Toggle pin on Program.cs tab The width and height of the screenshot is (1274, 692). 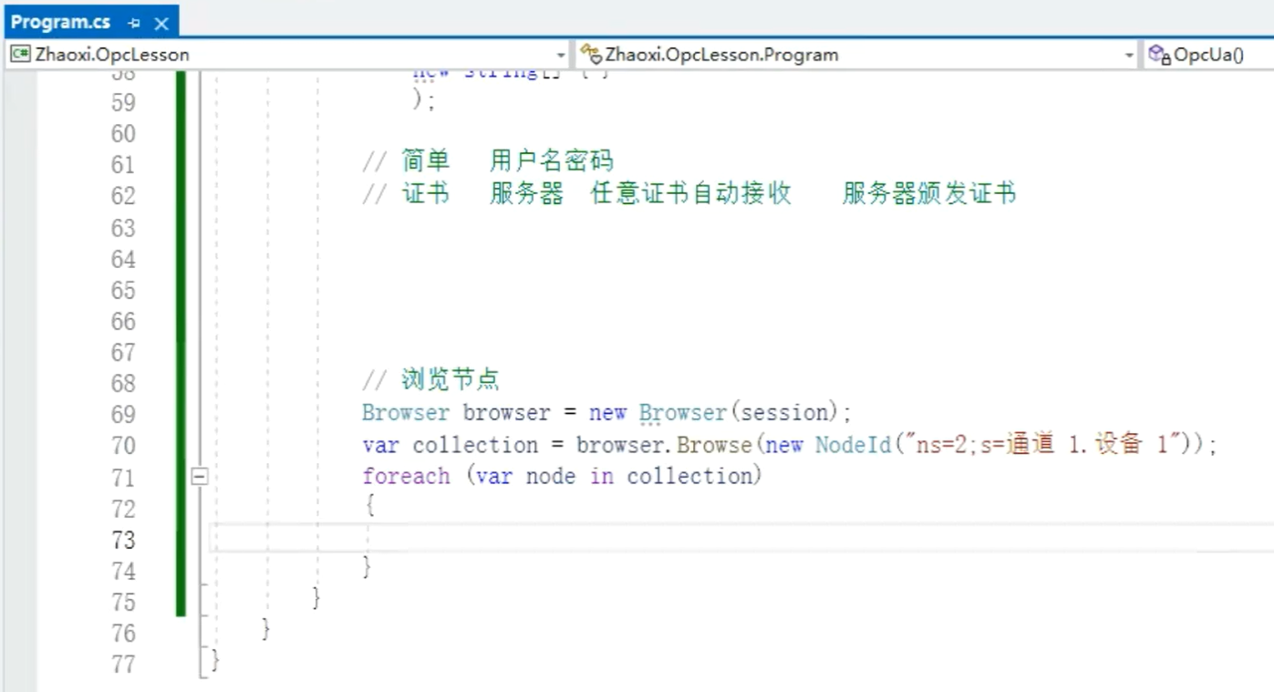(134, 23)
